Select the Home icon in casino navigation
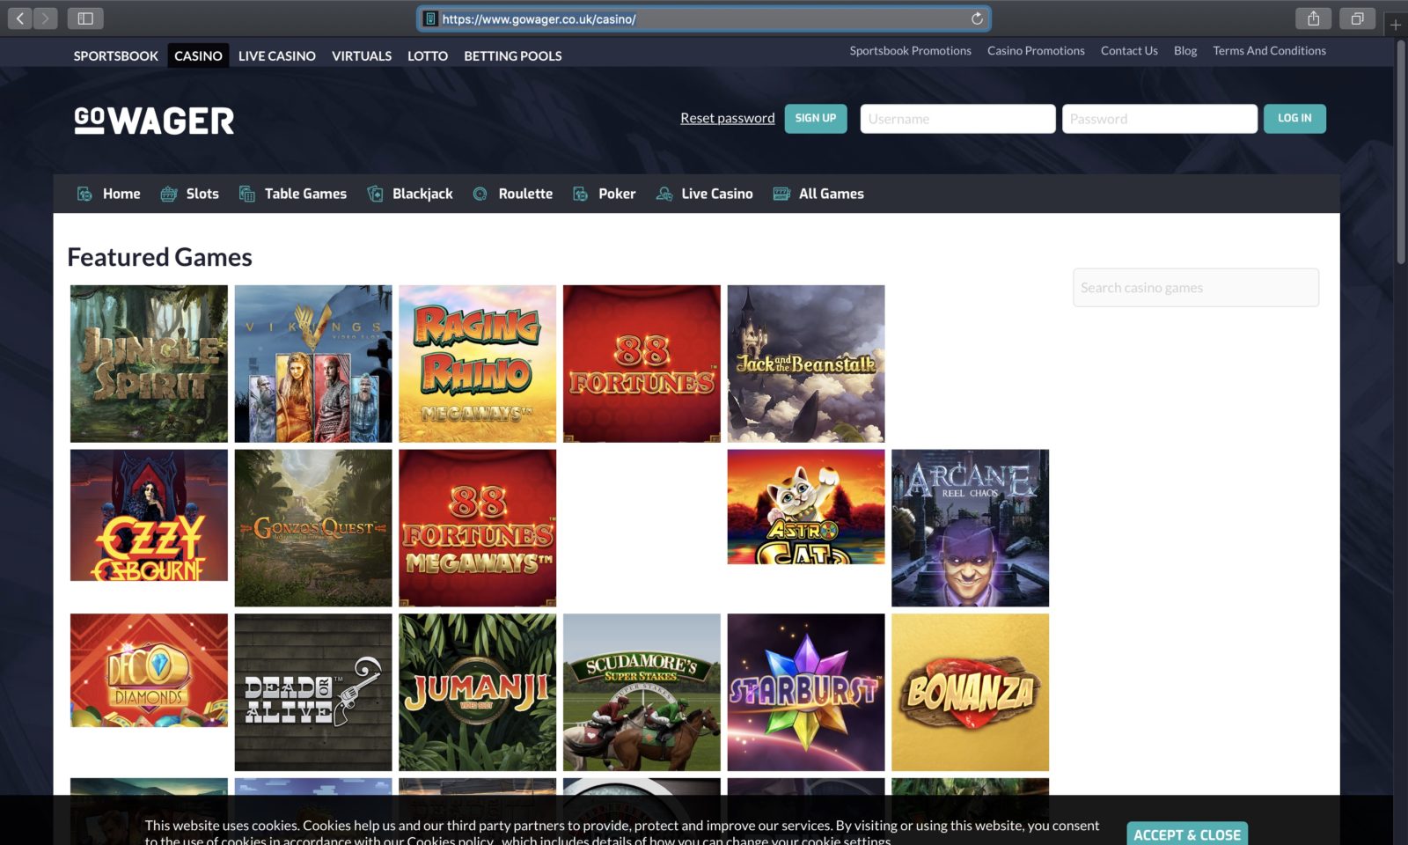 point(84,194)
